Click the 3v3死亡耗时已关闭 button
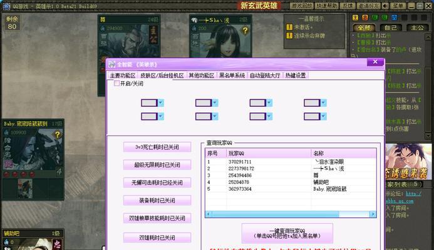This screenshot has width=434, height=250. click(x=157, y=147)
